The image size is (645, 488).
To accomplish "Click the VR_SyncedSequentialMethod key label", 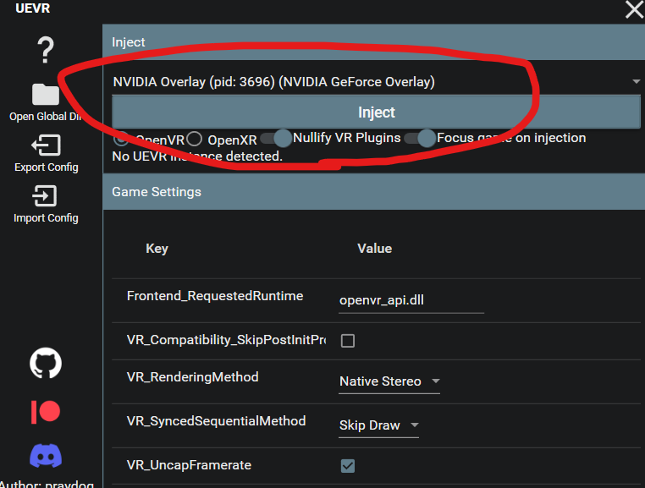I will pyautogui.click(x=216, y=421).
